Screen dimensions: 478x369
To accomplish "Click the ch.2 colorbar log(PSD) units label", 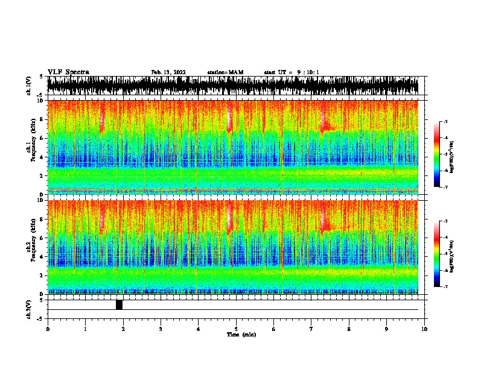I will click(x=451, y=257).
